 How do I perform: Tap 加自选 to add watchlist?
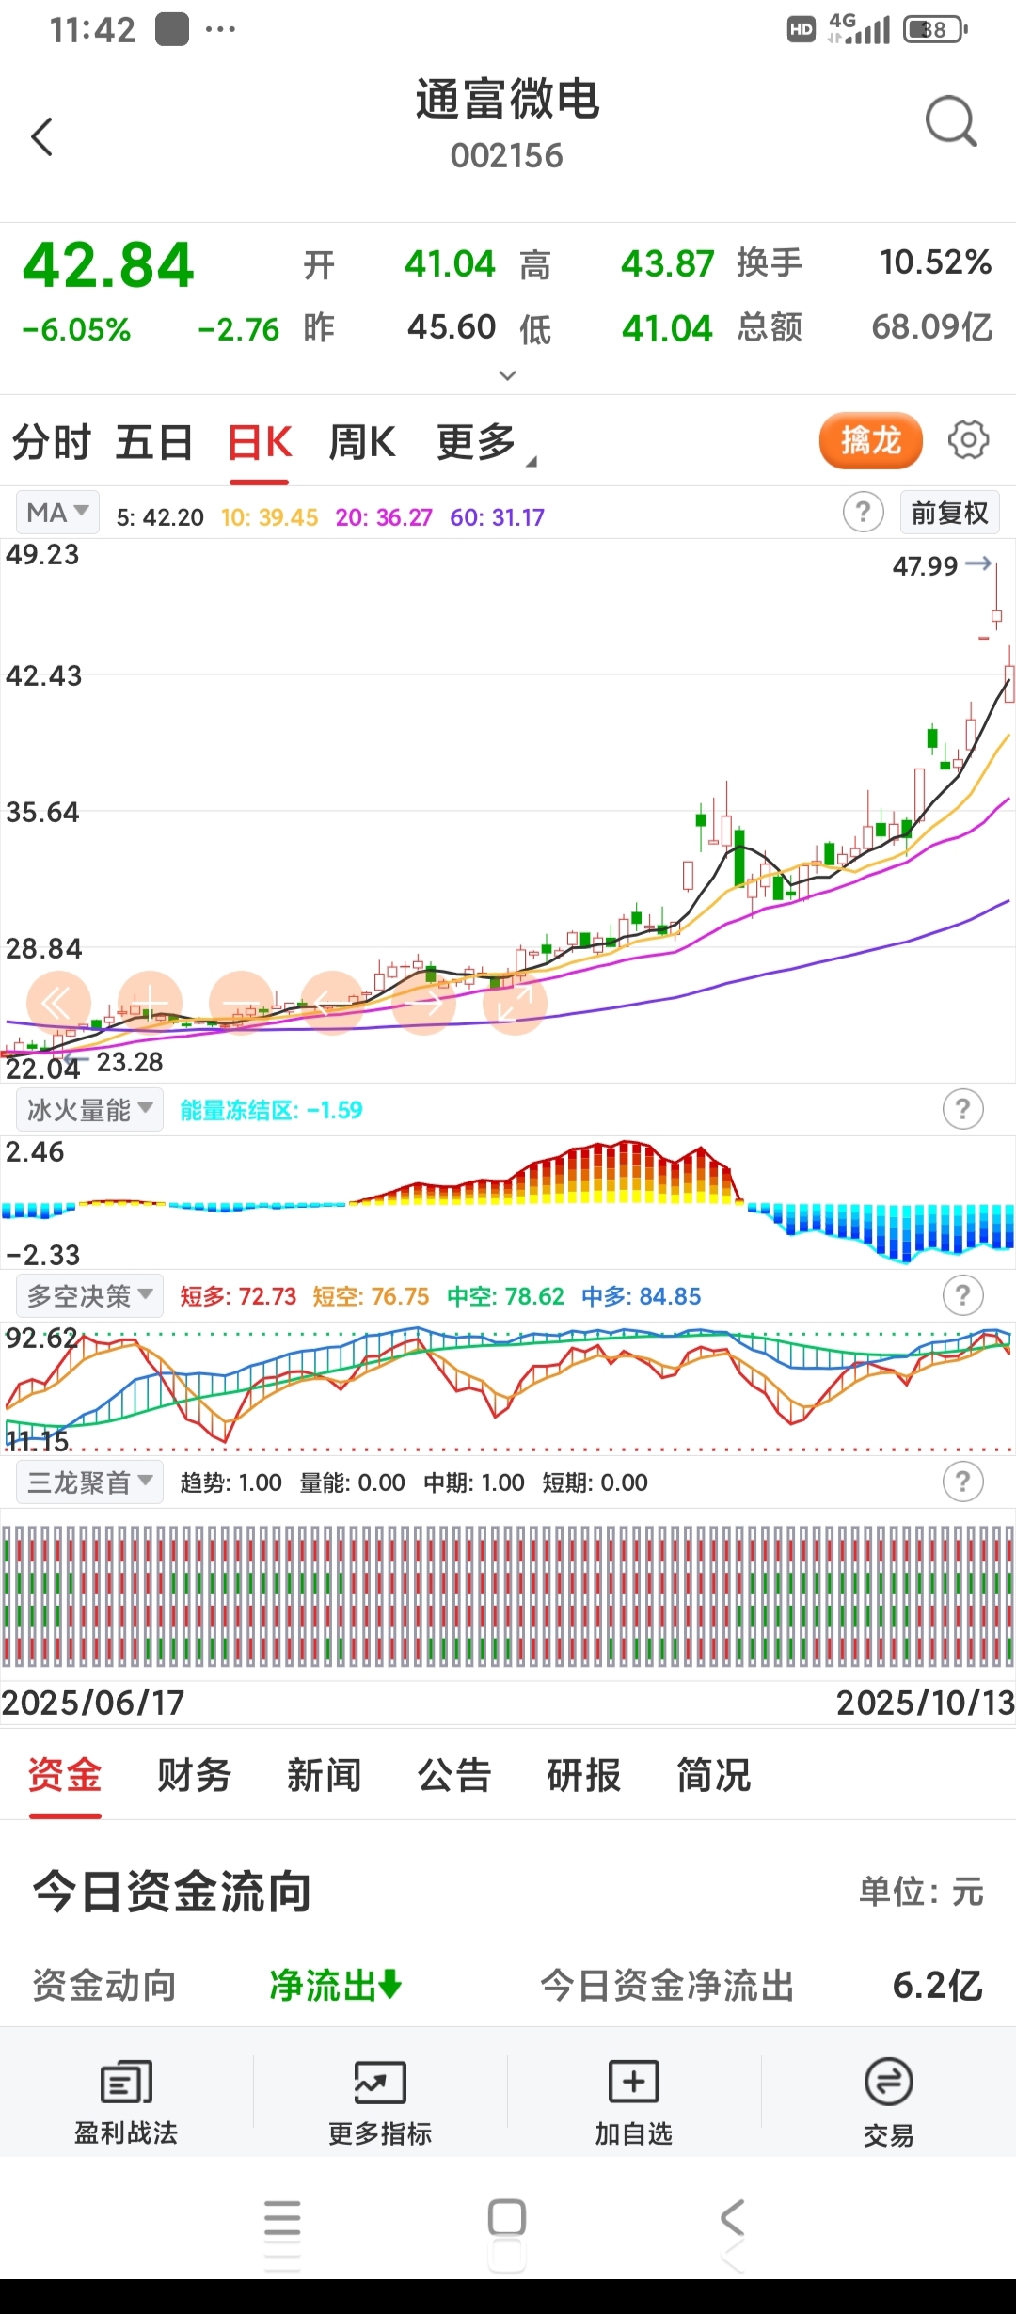(x=634, y=2102)
